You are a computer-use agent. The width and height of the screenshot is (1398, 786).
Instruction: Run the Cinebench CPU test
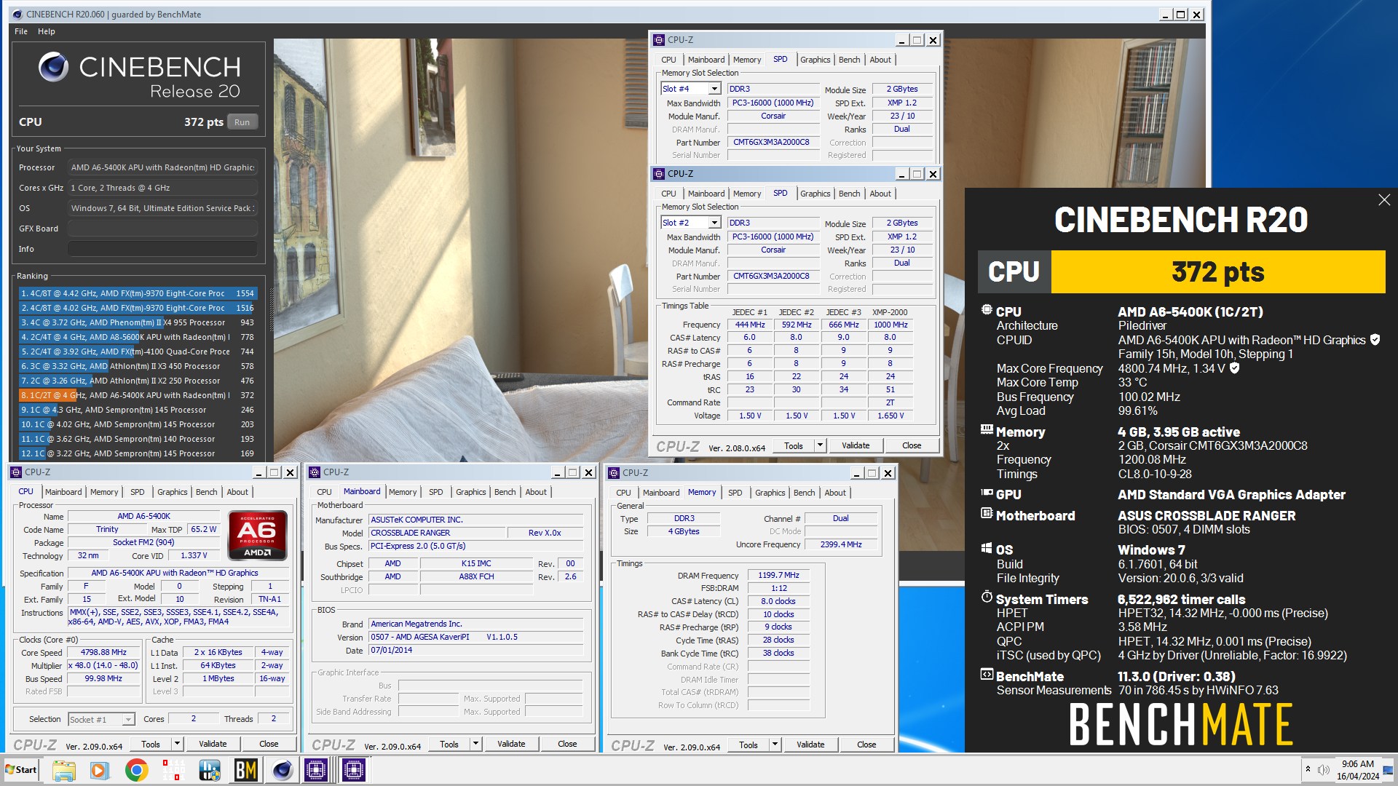tap(242, 122)
